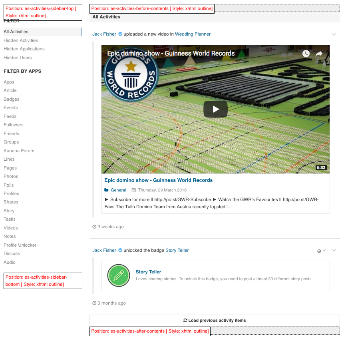Expand options chevron for video activity
The image size is (344, 341).
(x=334, y=34)
